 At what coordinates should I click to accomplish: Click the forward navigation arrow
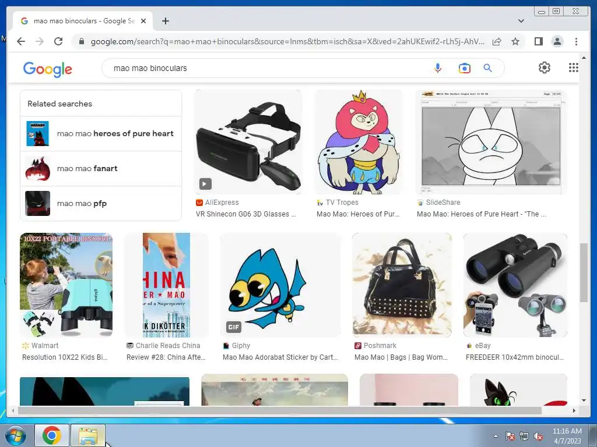40,41
